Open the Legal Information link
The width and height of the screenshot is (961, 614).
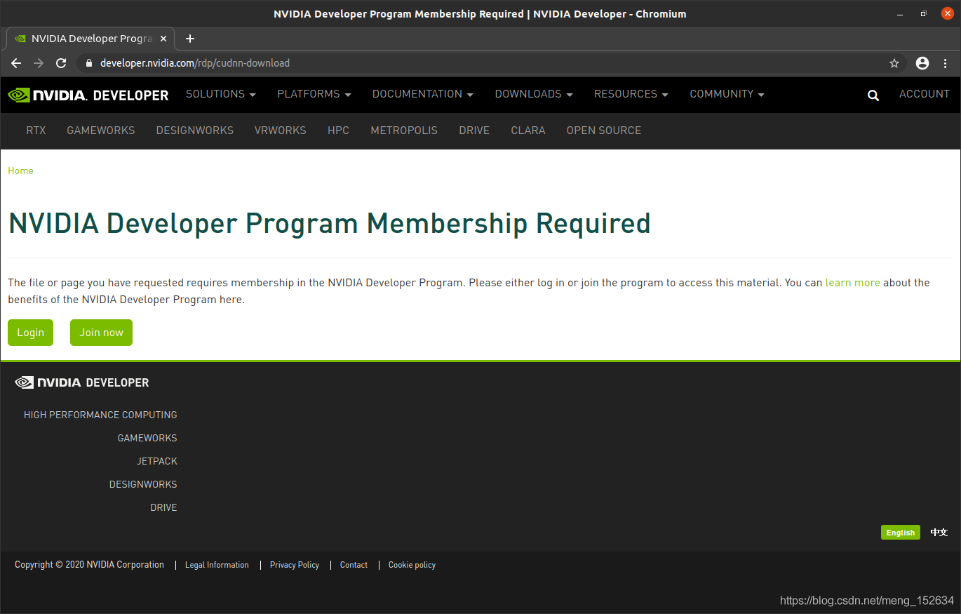point(217,565)
